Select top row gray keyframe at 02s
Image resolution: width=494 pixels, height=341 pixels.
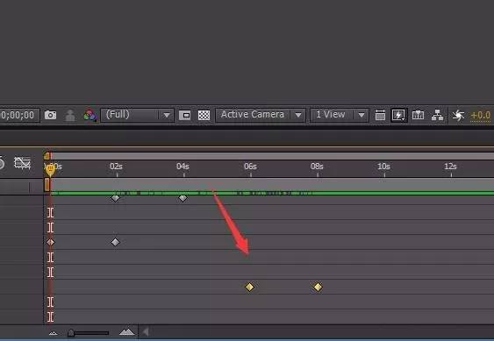coord(116,198)
